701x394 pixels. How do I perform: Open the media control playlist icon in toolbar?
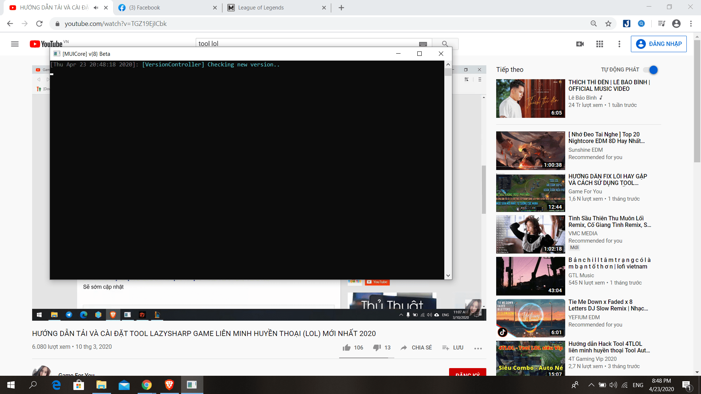coord(661,24)
